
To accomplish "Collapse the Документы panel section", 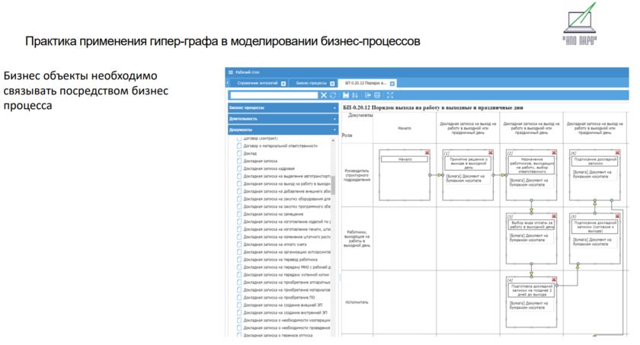I will click(x=334, y=129).
